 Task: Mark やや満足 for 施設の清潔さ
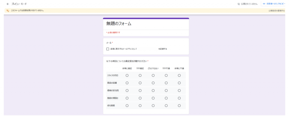pos(140,98)
